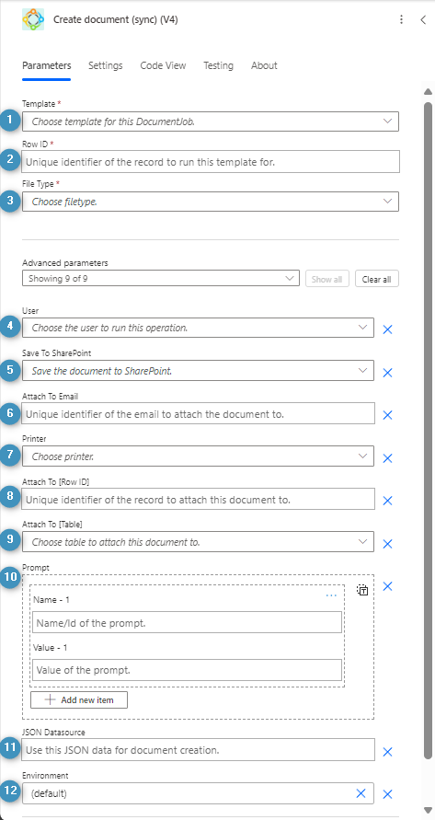Open the Save To SharePoint dropdown

pos(198,370)
